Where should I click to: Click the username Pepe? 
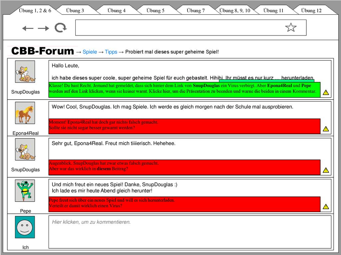pyautogui.click(x=25, y=211)
